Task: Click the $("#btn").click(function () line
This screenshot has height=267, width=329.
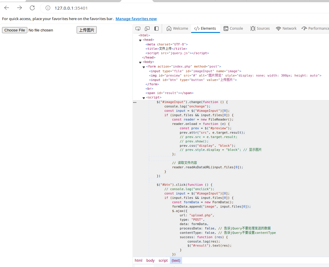Action: [184, 185]
